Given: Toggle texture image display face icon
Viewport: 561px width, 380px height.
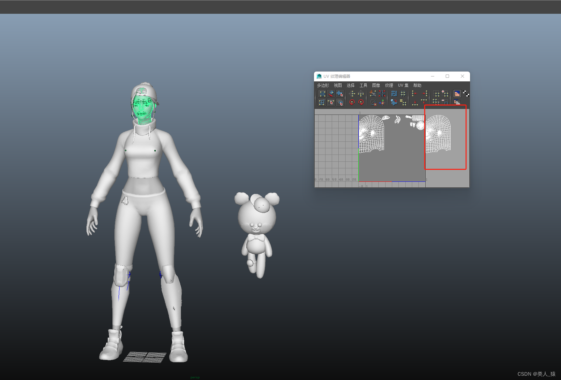Looking at the screenshot, I should (x=457, y=94).
